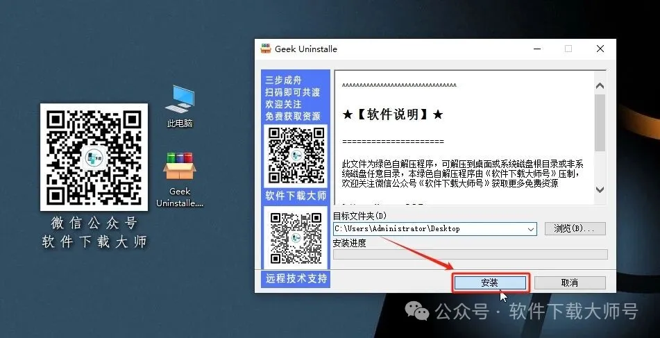The image size is (660, 338).
Task: Click the ★【软件说明】★ heading
Action: [393, 115]
